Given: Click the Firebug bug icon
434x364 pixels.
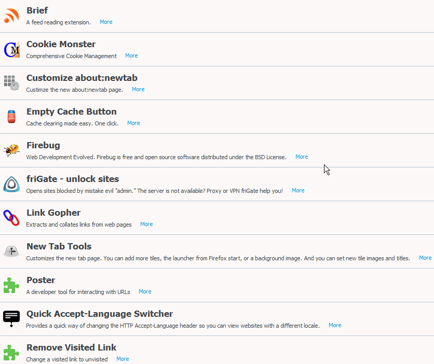Looking at the screenshot, I should [x=11, y=150].
